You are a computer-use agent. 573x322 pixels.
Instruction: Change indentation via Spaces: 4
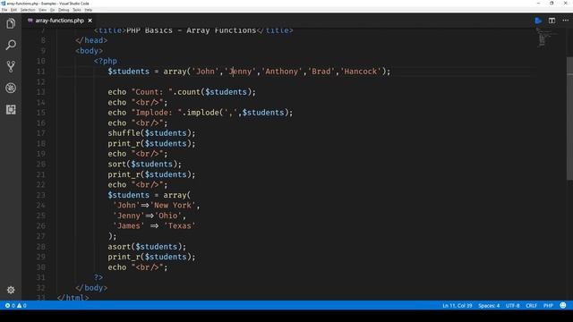489,306
